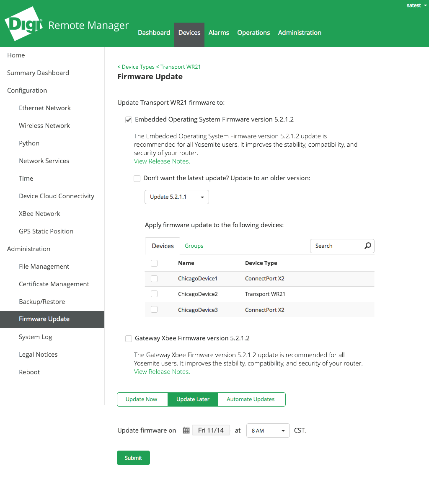Select the ChicagoDevice1 checkbox
Image resolution: width=429 pixels, height=503 pixels.
(154, 279)
